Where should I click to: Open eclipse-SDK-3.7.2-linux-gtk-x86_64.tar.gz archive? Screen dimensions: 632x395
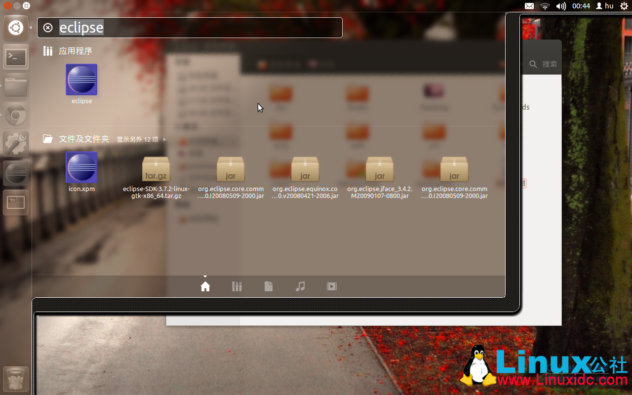coord(156,178)
